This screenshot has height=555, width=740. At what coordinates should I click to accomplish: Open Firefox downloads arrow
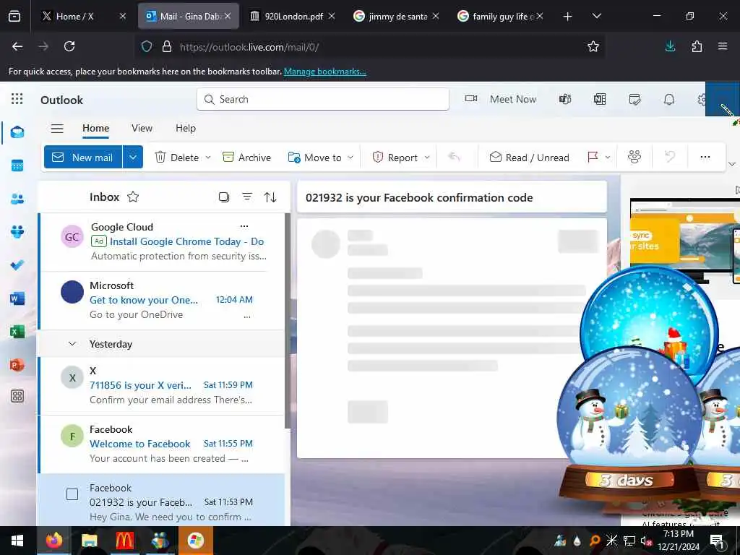tap(670, 46)
